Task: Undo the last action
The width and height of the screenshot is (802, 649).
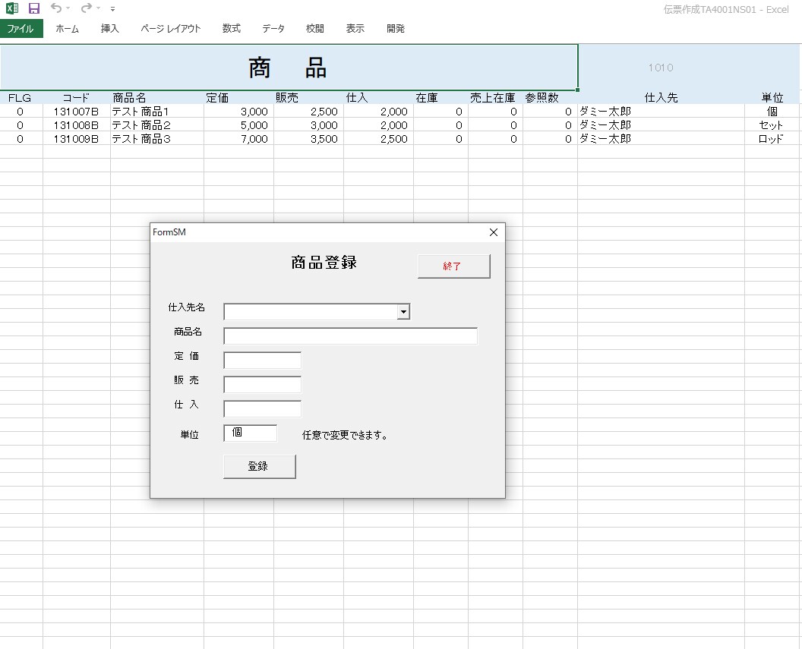Action: (x=56, y=8)
